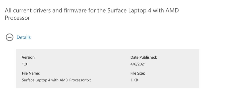This screenshot has height=94, width=241.
Task: Click the word 'Processor' on the heading's second line
Action: 17,18
